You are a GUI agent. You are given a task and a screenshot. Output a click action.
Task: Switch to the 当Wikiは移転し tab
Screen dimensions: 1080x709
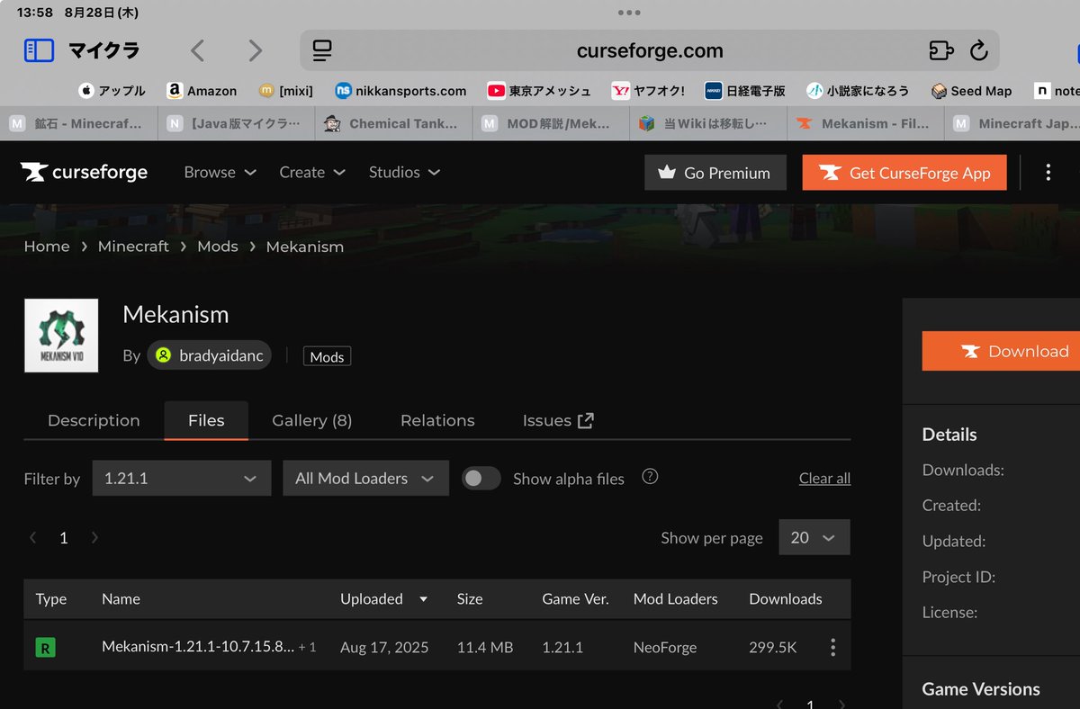point(708,123)
